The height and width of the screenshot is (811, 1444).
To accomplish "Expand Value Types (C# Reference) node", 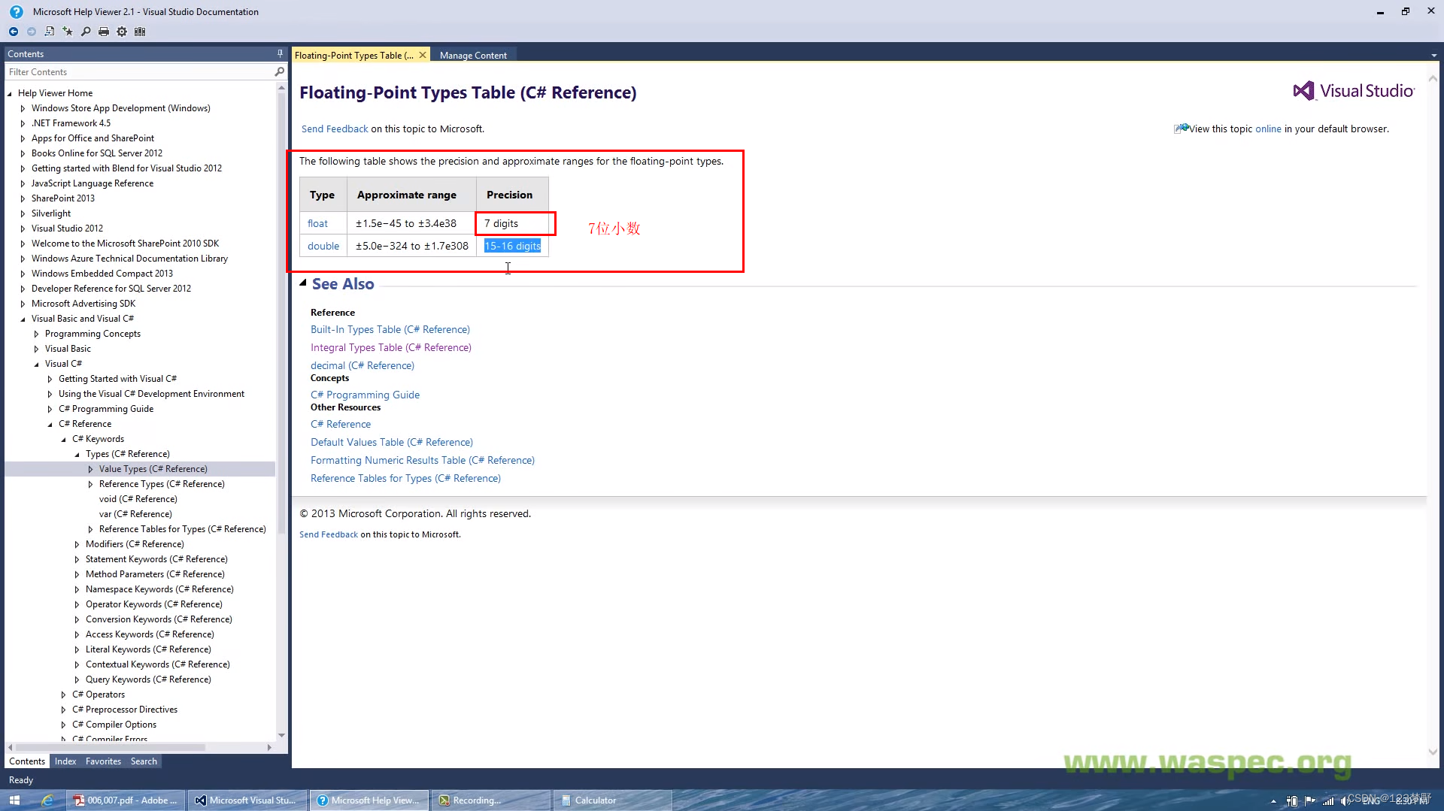I will 90,469.
